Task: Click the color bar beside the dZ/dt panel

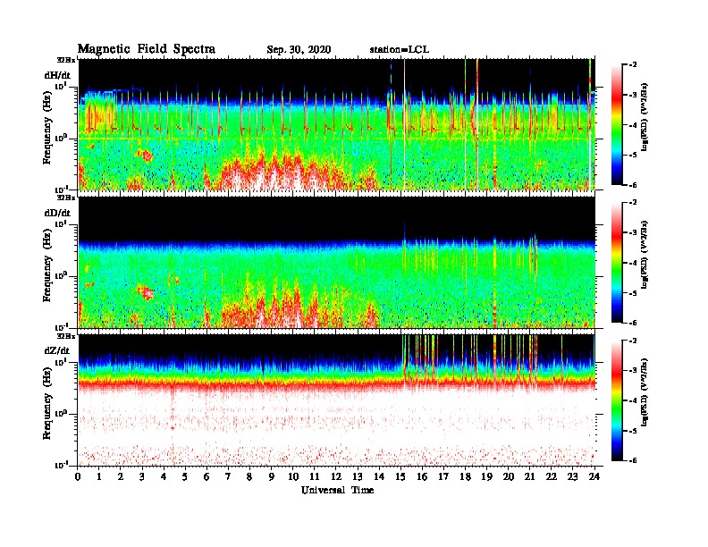Action: (x=617, y=400)
